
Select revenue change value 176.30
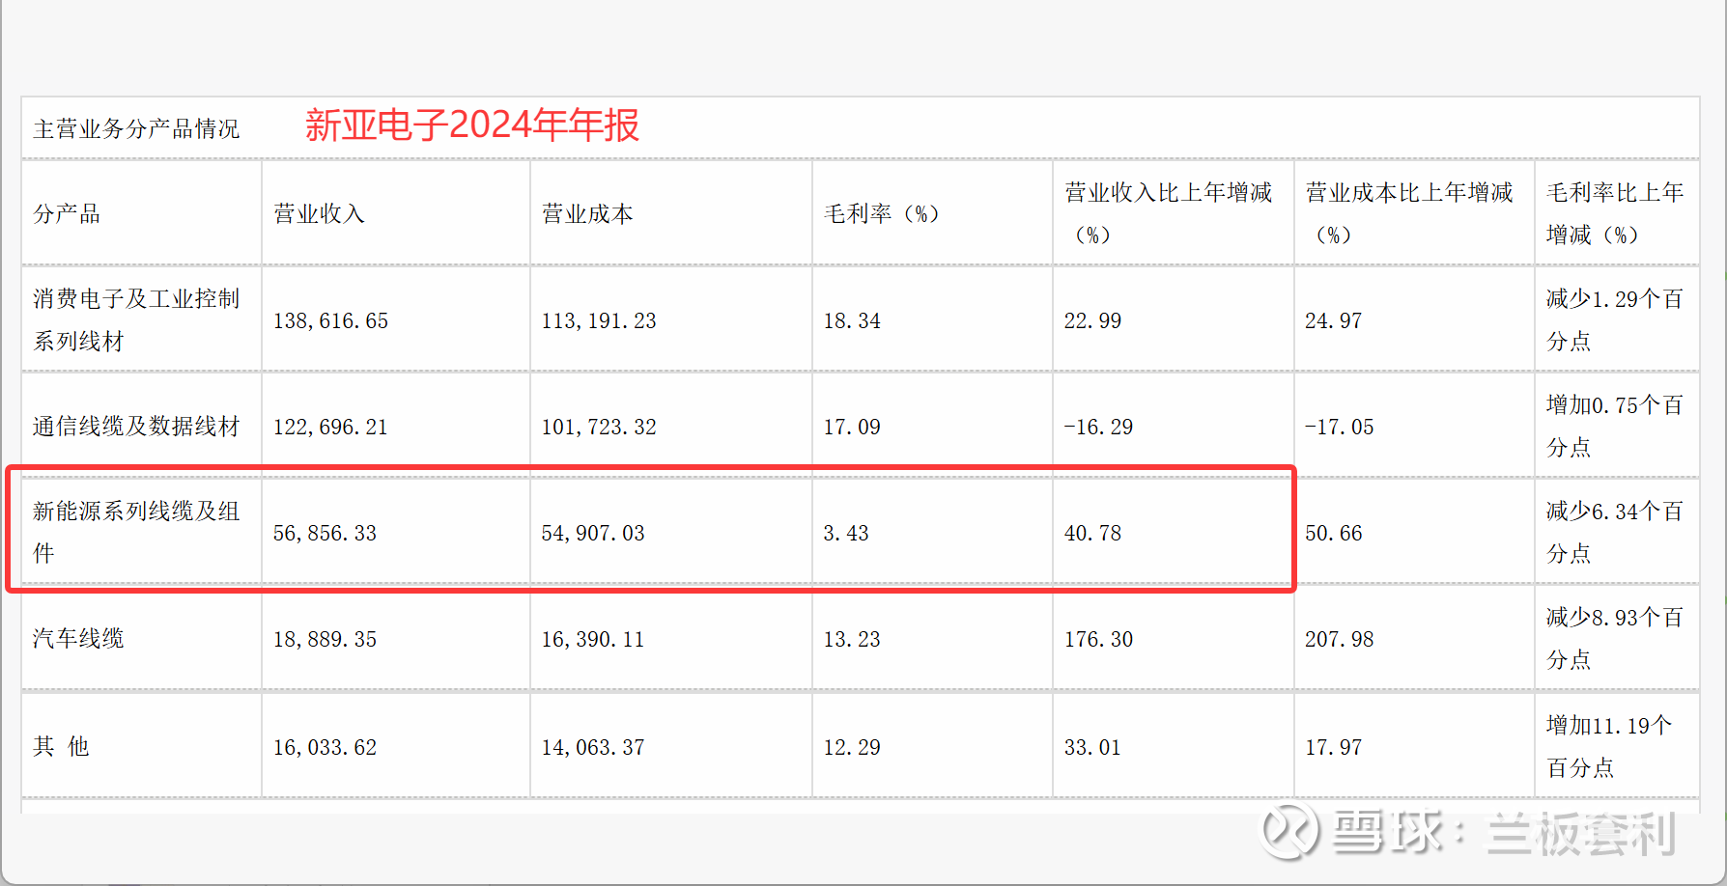(x=1098, y=639)
